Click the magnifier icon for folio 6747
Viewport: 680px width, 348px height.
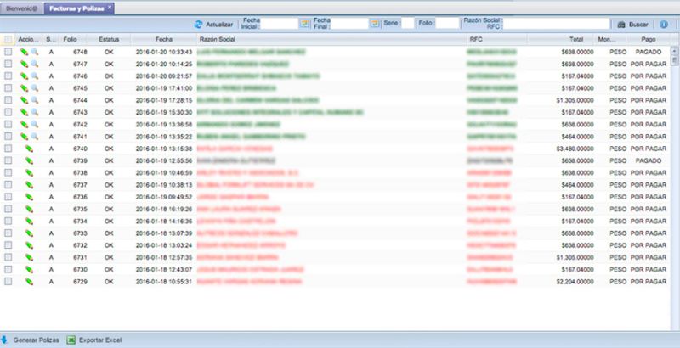tap(35, 64)
